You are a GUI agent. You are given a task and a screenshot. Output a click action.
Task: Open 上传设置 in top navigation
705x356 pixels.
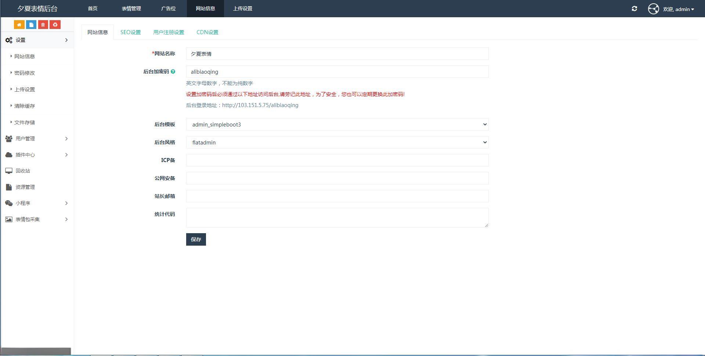click(243, 8)
